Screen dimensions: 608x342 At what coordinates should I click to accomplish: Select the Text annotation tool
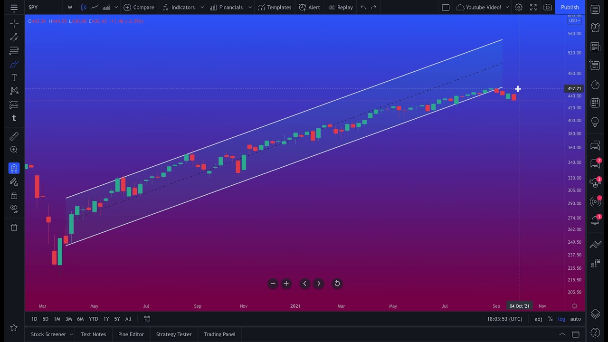pos(14,77)
